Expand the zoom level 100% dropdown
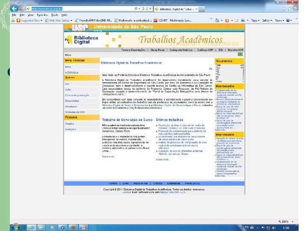This screenshot has width=308, height=231. click(293, 222)
